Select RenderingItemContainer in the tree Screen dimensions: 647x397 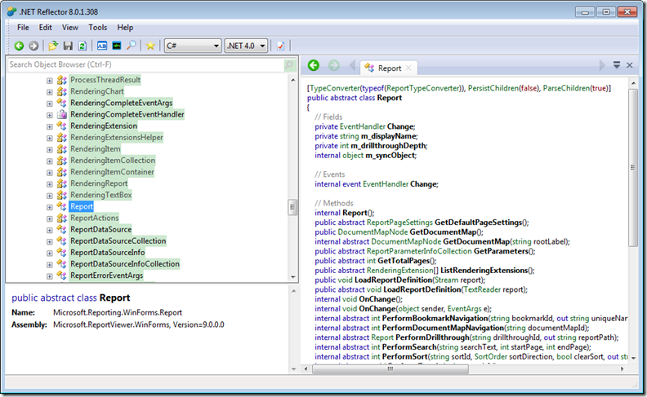point(112,172)
